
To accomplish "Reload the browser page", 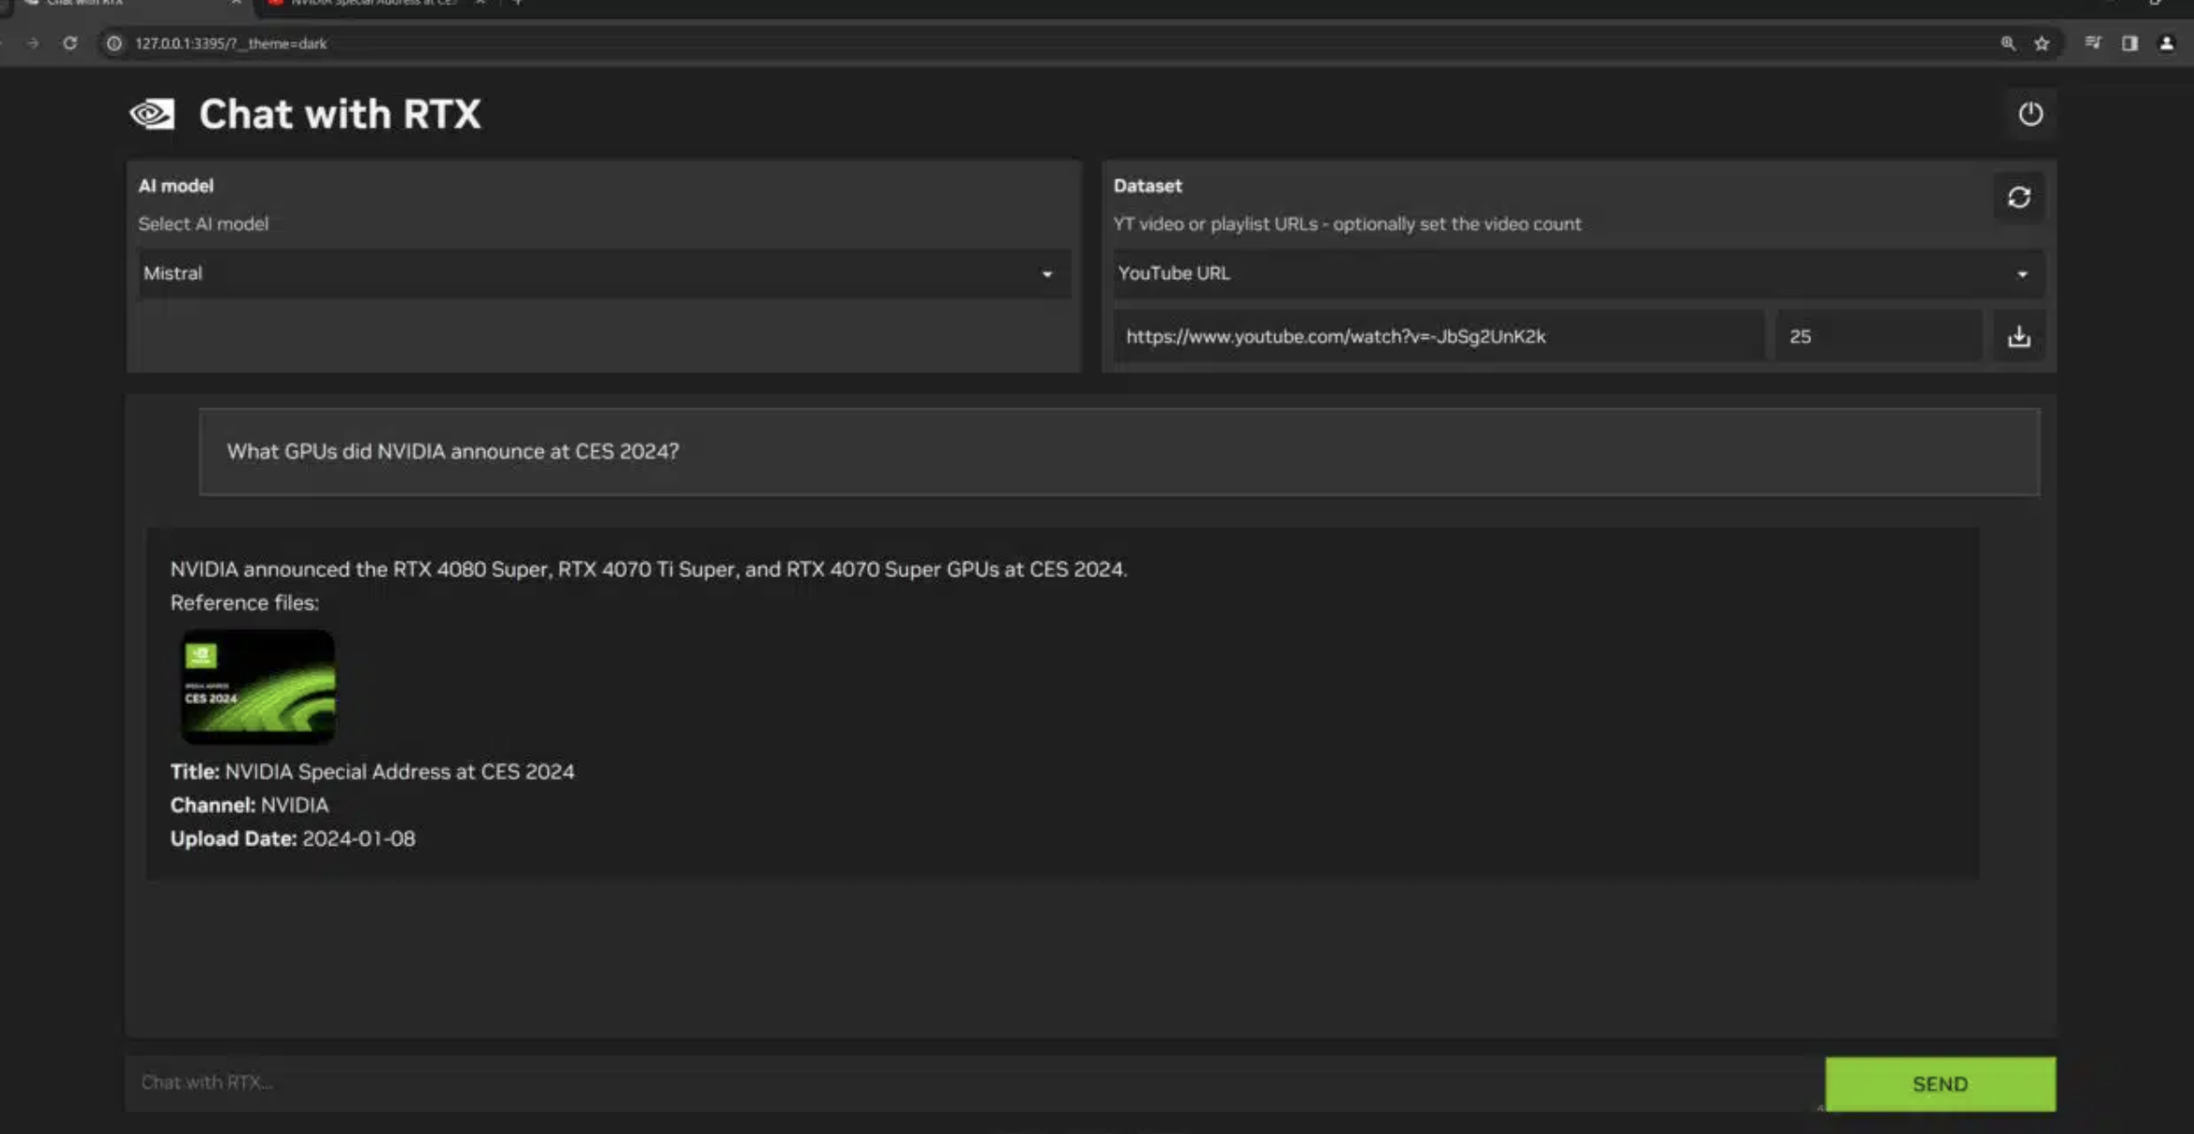I will point(69,43).
